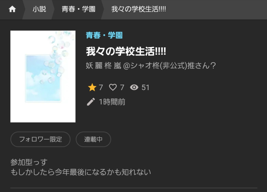Click the heart count 7
The image size is (267, 192).
point(122,87)
